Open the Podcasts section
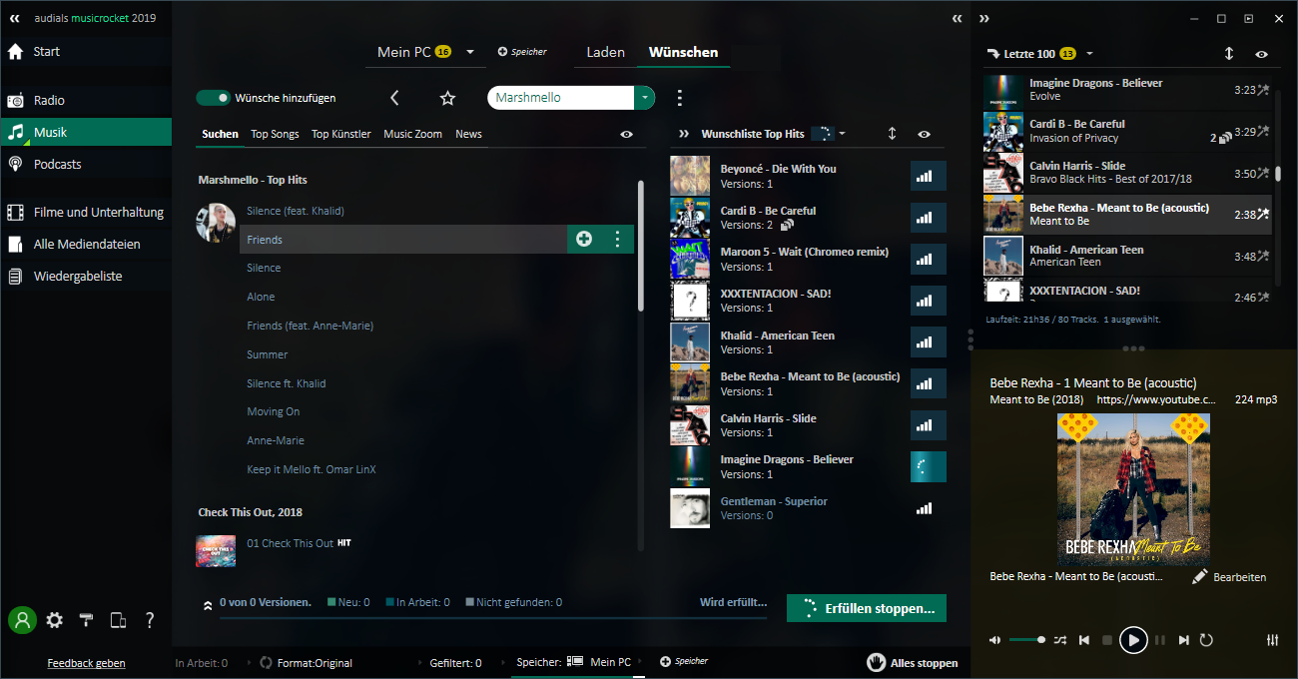Screen dimensions: 1298x679 coord(86,164)
